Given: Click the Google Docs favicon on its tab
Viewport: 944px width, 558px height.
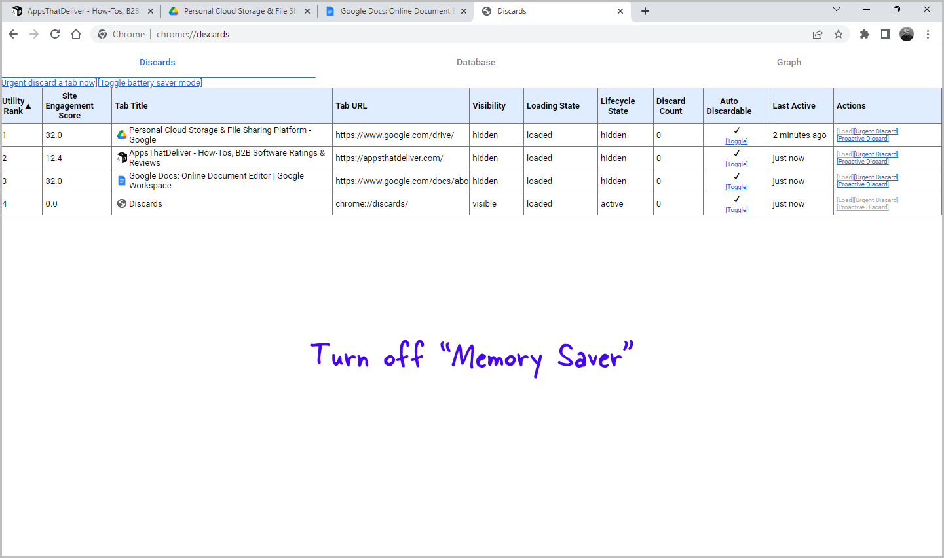Looking at the screenshot, I should (x=330, y=11).
